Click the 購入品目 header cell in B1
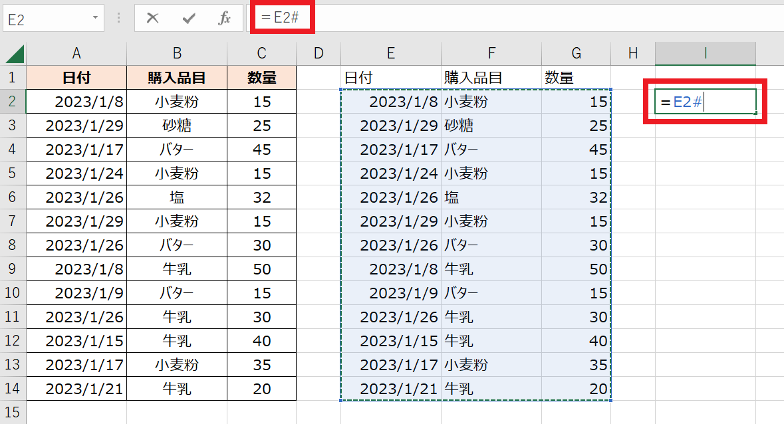Screen dimensions: 784x424 [177, 78]
